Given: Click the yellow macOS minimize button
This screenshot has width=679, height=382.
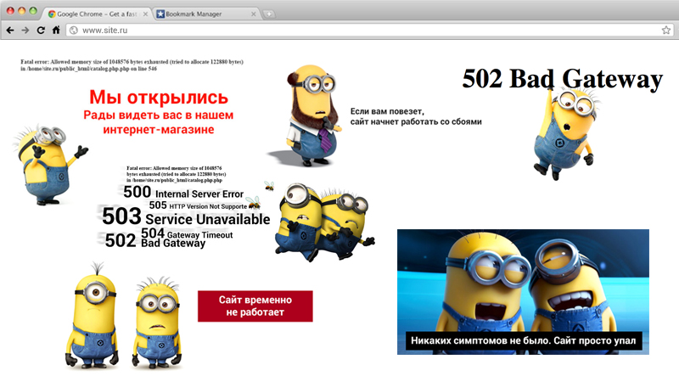Looking at the screenshot, I should 22,10.
